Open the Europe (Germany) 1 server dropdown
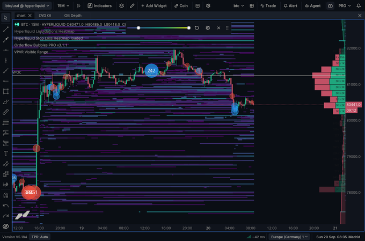Image resolution: width=365 pixels, height=241 pixels. coord(289,237)
